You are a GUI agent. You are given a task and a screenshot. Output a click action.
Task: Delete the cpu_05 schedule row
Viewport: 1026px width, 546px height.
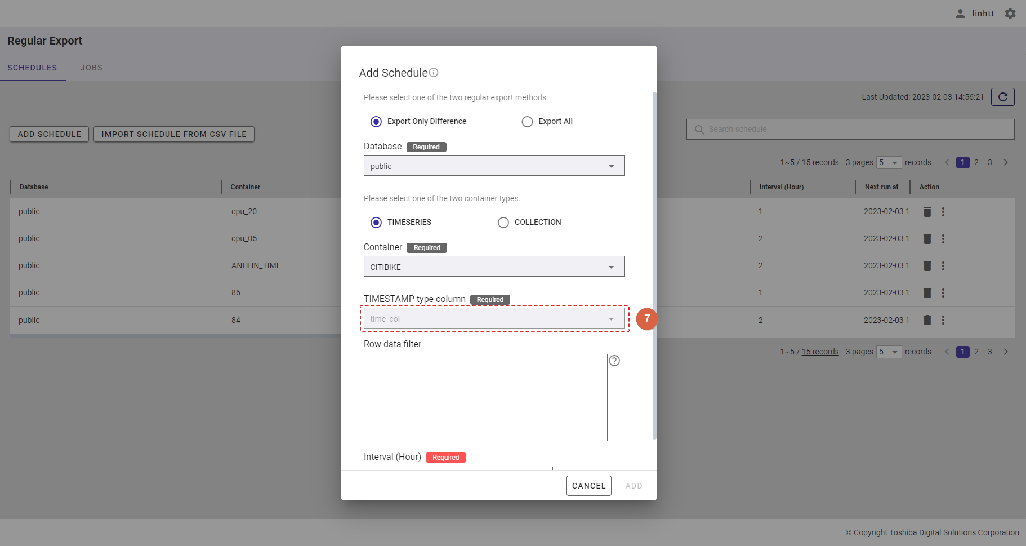point(927,239)
